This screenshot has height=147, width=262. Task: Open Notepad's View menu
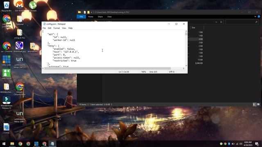point(64,28)
